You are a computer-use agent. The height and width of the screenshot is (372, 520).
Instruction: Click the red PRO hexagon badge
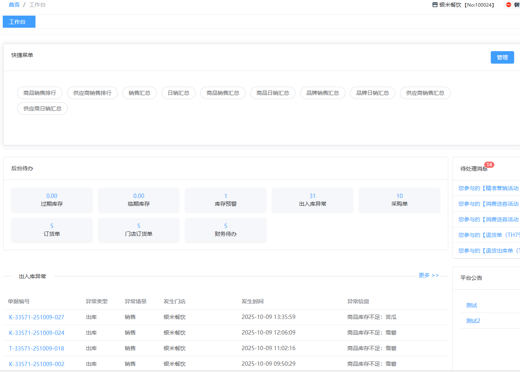coord(508,5)
